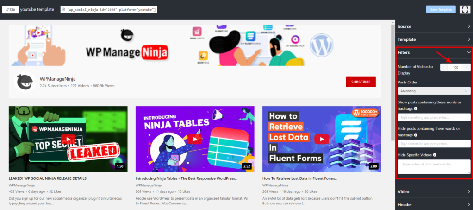Copy shortcode using the document icon
This screenshot has width=473, height=210.
(x=63, y=10)
